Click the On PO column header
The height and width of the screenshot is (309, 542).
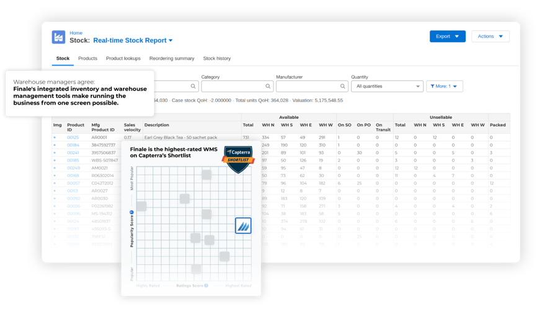[363, 125]
